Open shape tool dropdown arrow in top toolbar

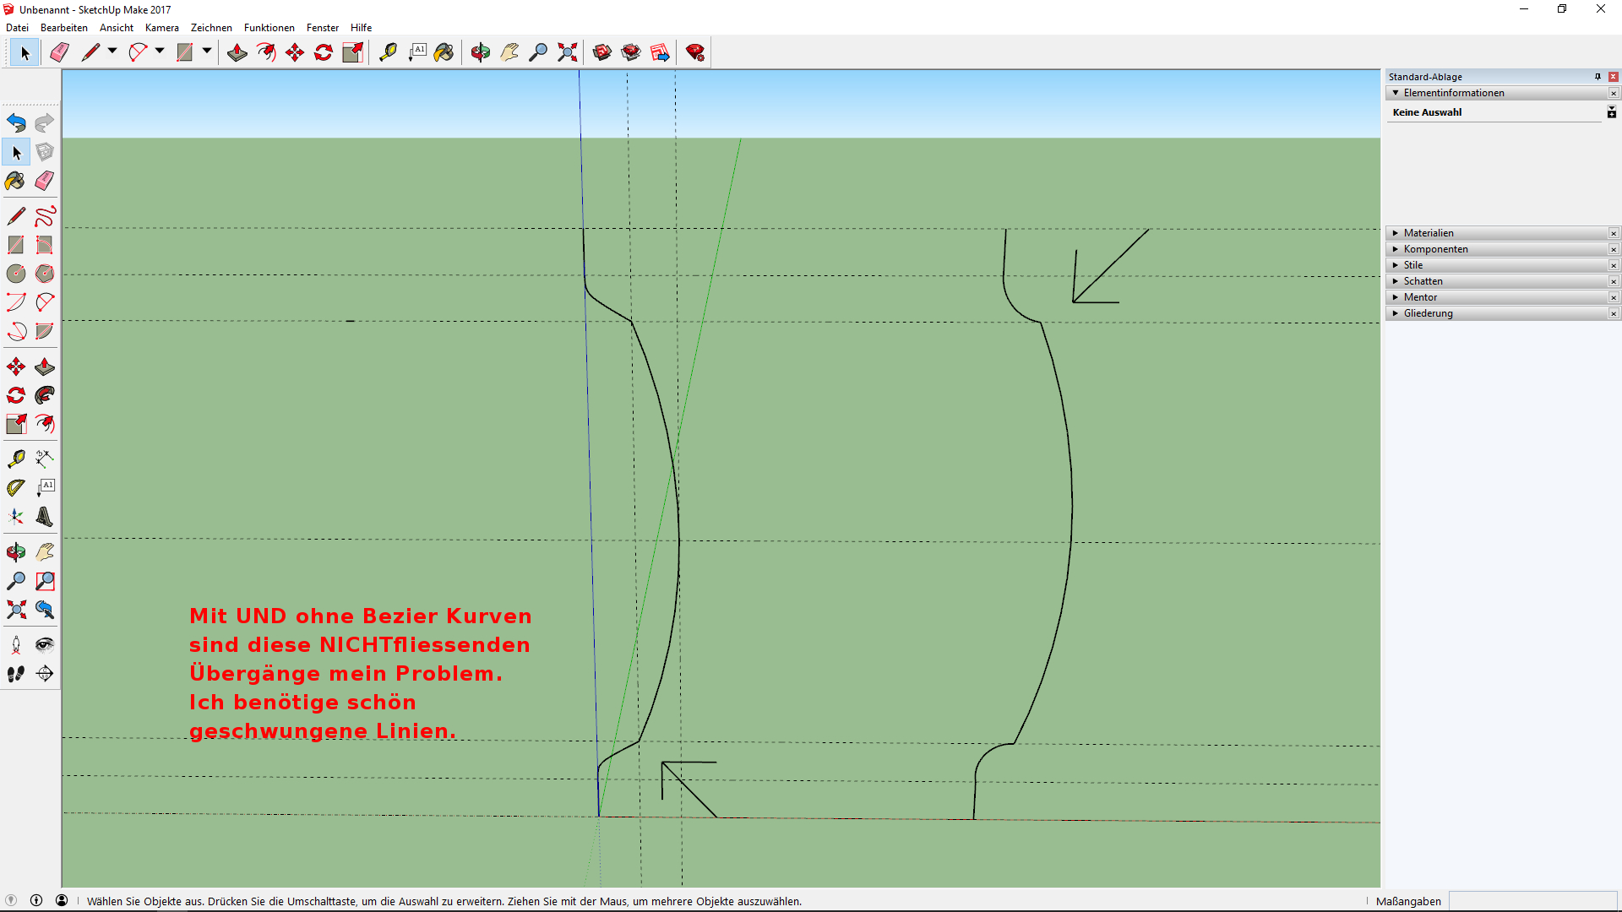click(206, 52)
